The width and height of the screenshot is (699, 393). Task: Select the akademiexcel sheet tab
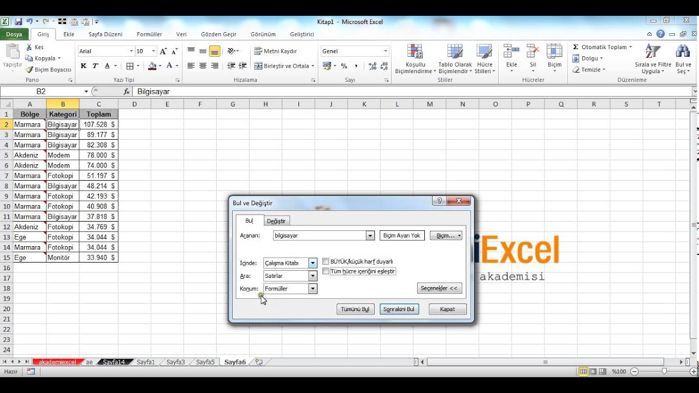coord(57,362)
